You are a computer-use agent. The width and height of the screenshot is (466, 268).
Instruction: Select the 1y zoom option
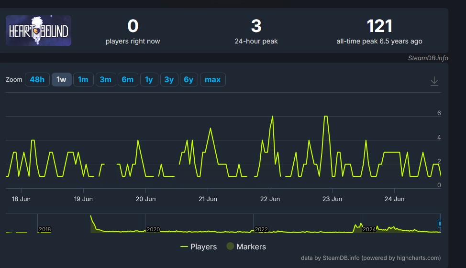click(149, 79)
